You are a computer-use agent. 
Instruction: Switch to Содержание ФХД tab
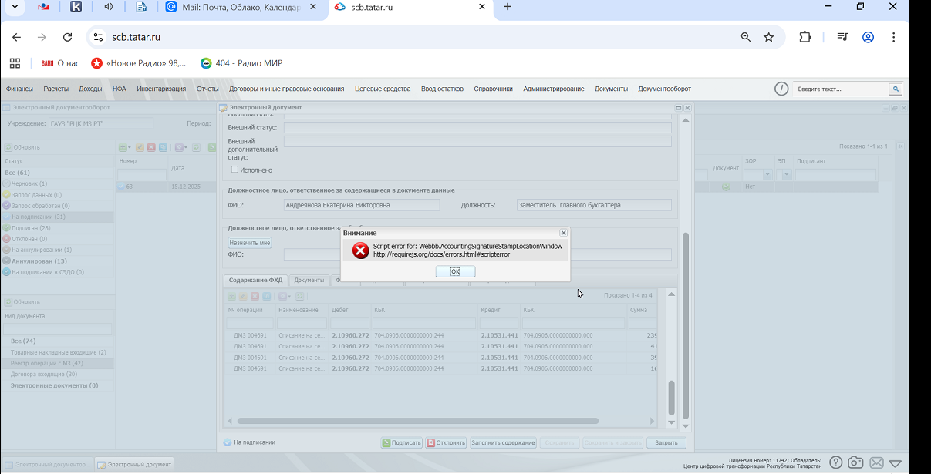[256, 281]
